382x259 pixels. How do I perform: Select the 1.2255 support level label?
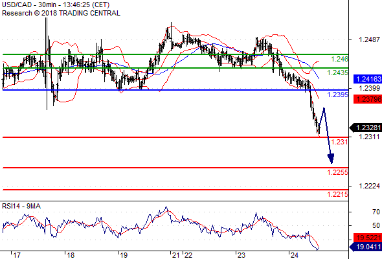[x=337, y=172]
